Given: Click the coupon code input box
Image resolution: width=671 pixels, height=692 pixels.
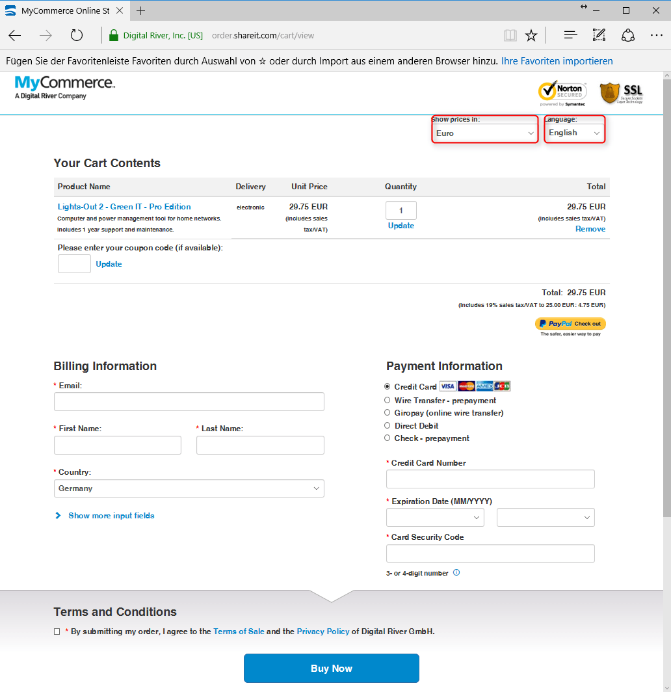Looking at the screenshot, I should point(75,264).
